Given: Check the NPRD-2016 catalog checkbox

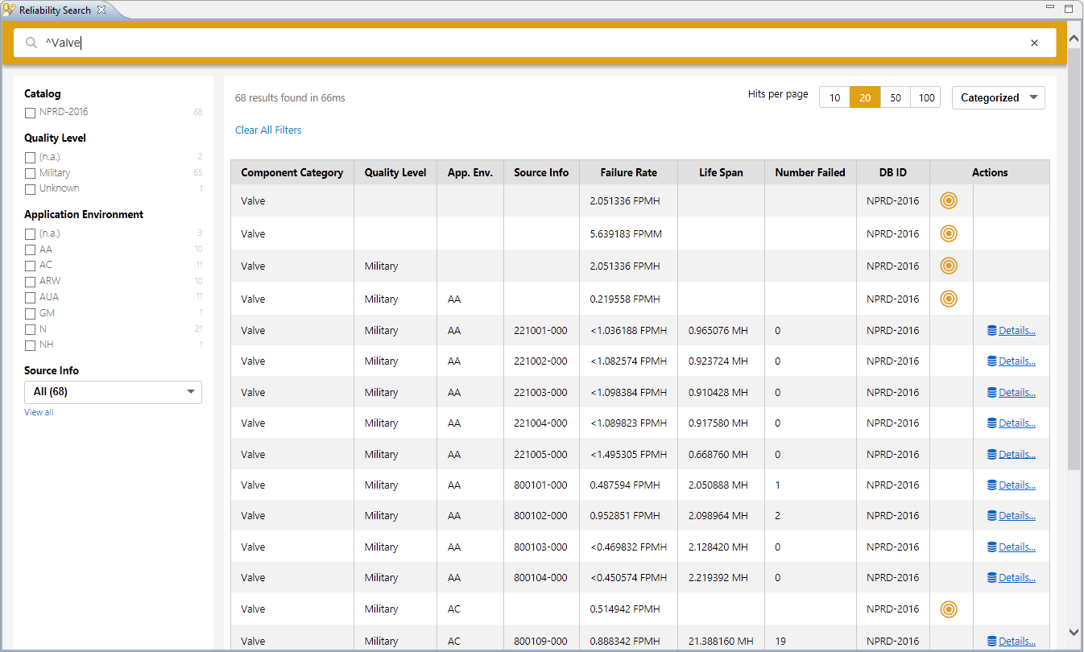Looking at the screenshot, I should click(30, 113).
